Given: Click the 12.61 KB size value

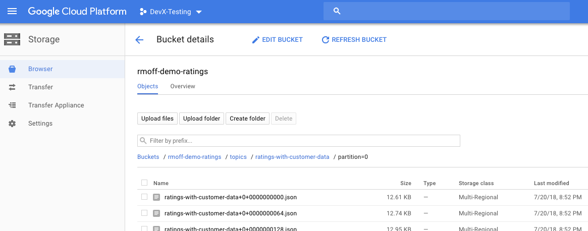Looking at the screenshot, I should [x=399, y=197].
